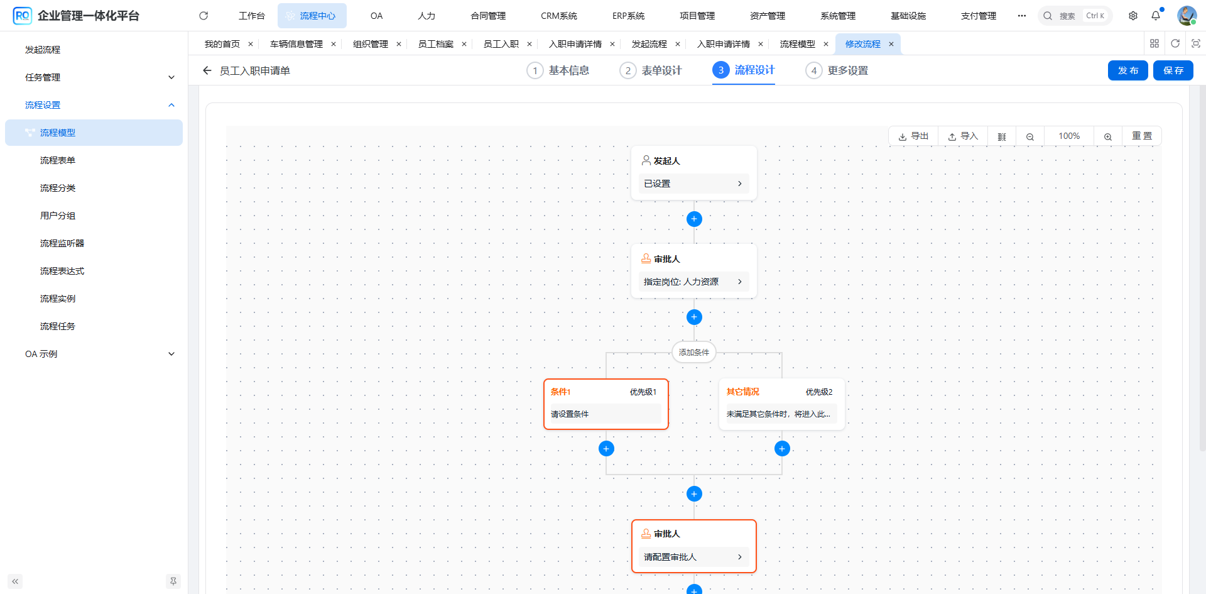Open 已设置 initiator settings row

[x=694, y=184]
